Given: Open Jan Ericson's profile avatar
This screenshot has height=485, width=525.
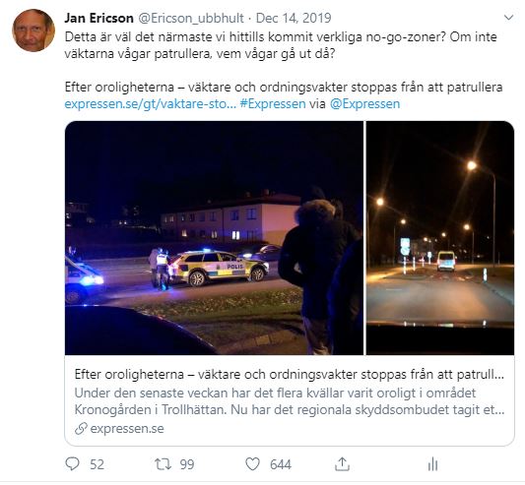Looking at the screenshot, I should pyautogui.click(x=33, y=30).
